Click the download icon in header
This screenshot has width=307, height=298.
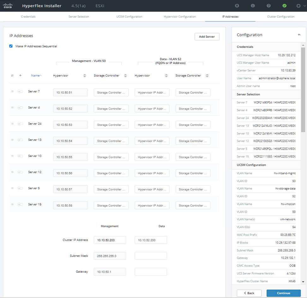coord(237,6)
